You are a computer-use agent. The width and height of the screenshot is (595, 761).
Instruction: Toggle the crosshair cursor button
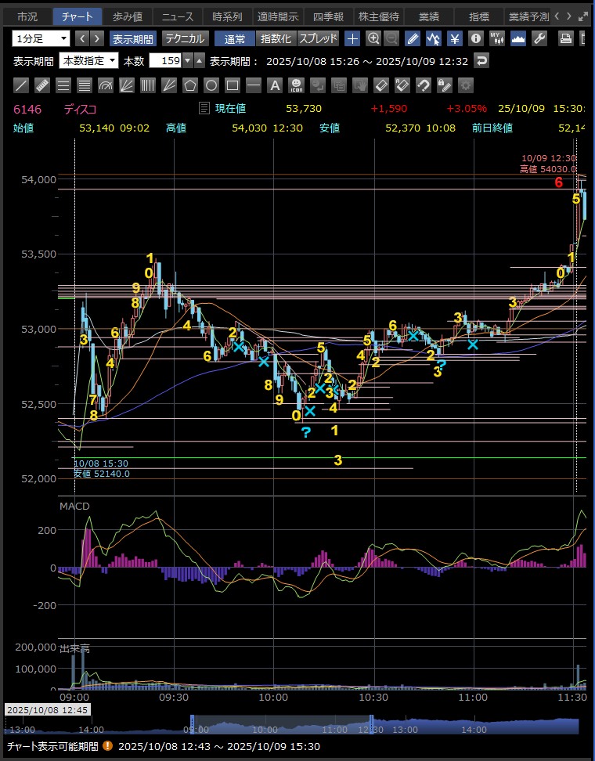click(x=352, y=38)
